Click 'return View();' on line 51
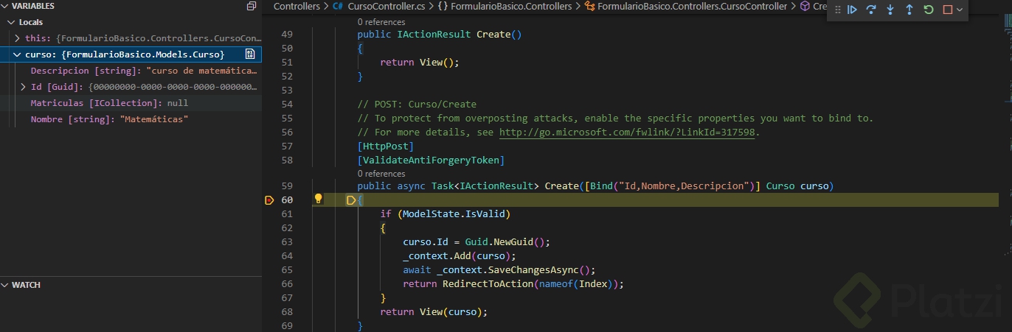Image resolution: width=1012 pixels, height=332 pixels. [x=420, y=63]
